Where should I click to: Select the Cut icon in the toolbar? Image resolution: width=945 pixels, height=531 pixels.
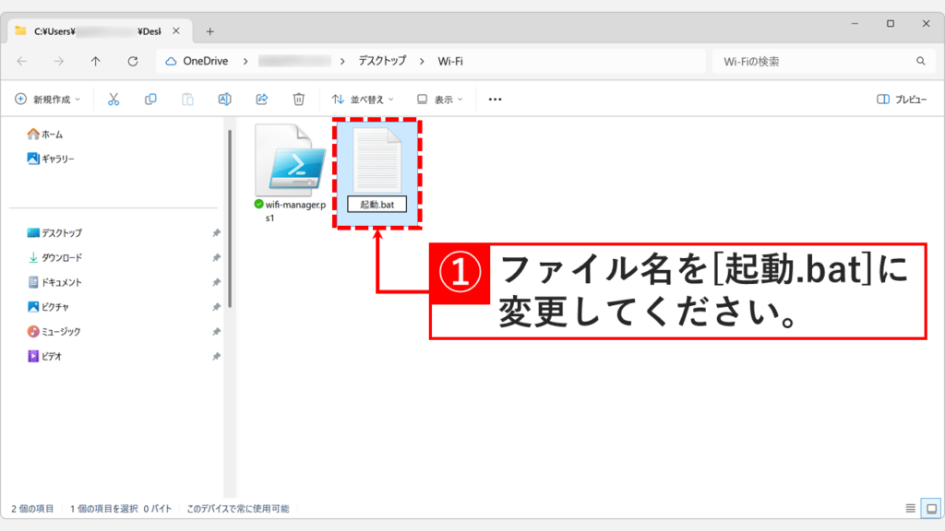click(x=114, y=99)
